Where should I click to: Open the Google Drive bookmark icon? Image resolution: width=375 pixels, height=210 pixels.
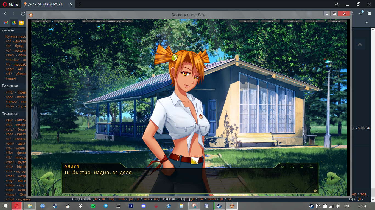[x=13, y=23]
